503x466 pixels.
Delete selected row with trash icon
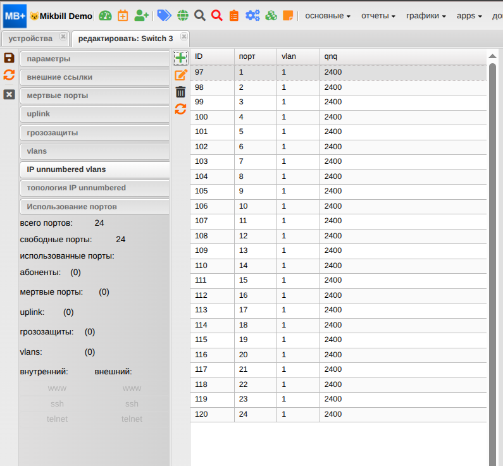point(180,92)
